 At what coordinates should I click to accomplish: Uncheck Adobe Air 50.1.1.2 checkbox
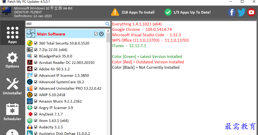(x=36, y=69)
